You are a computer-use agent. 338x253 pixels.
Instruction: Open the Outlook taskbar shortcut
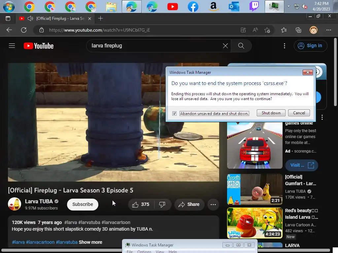(234, 7)
